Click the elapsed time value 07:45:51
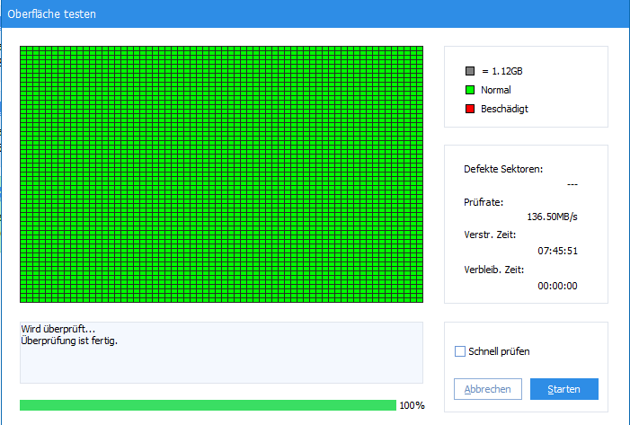 coord(558,251)
